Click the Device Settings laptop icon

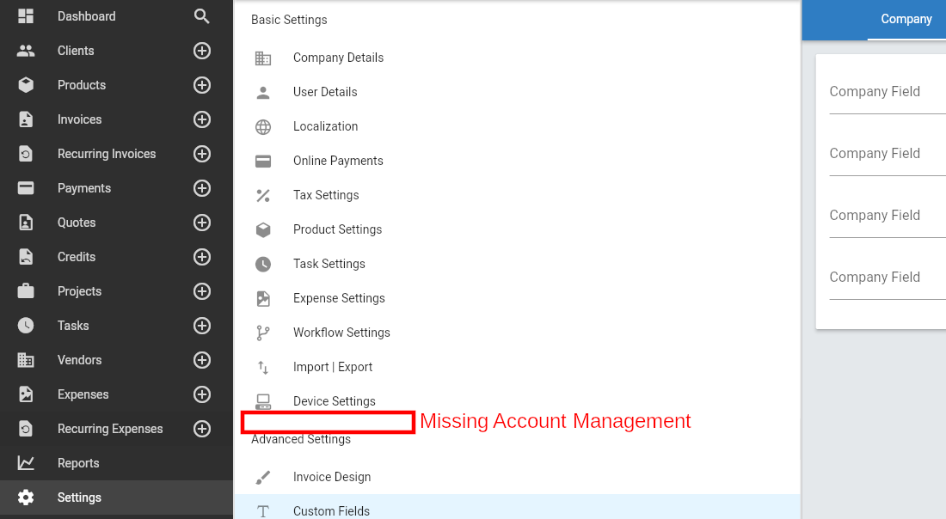[263, 401]
